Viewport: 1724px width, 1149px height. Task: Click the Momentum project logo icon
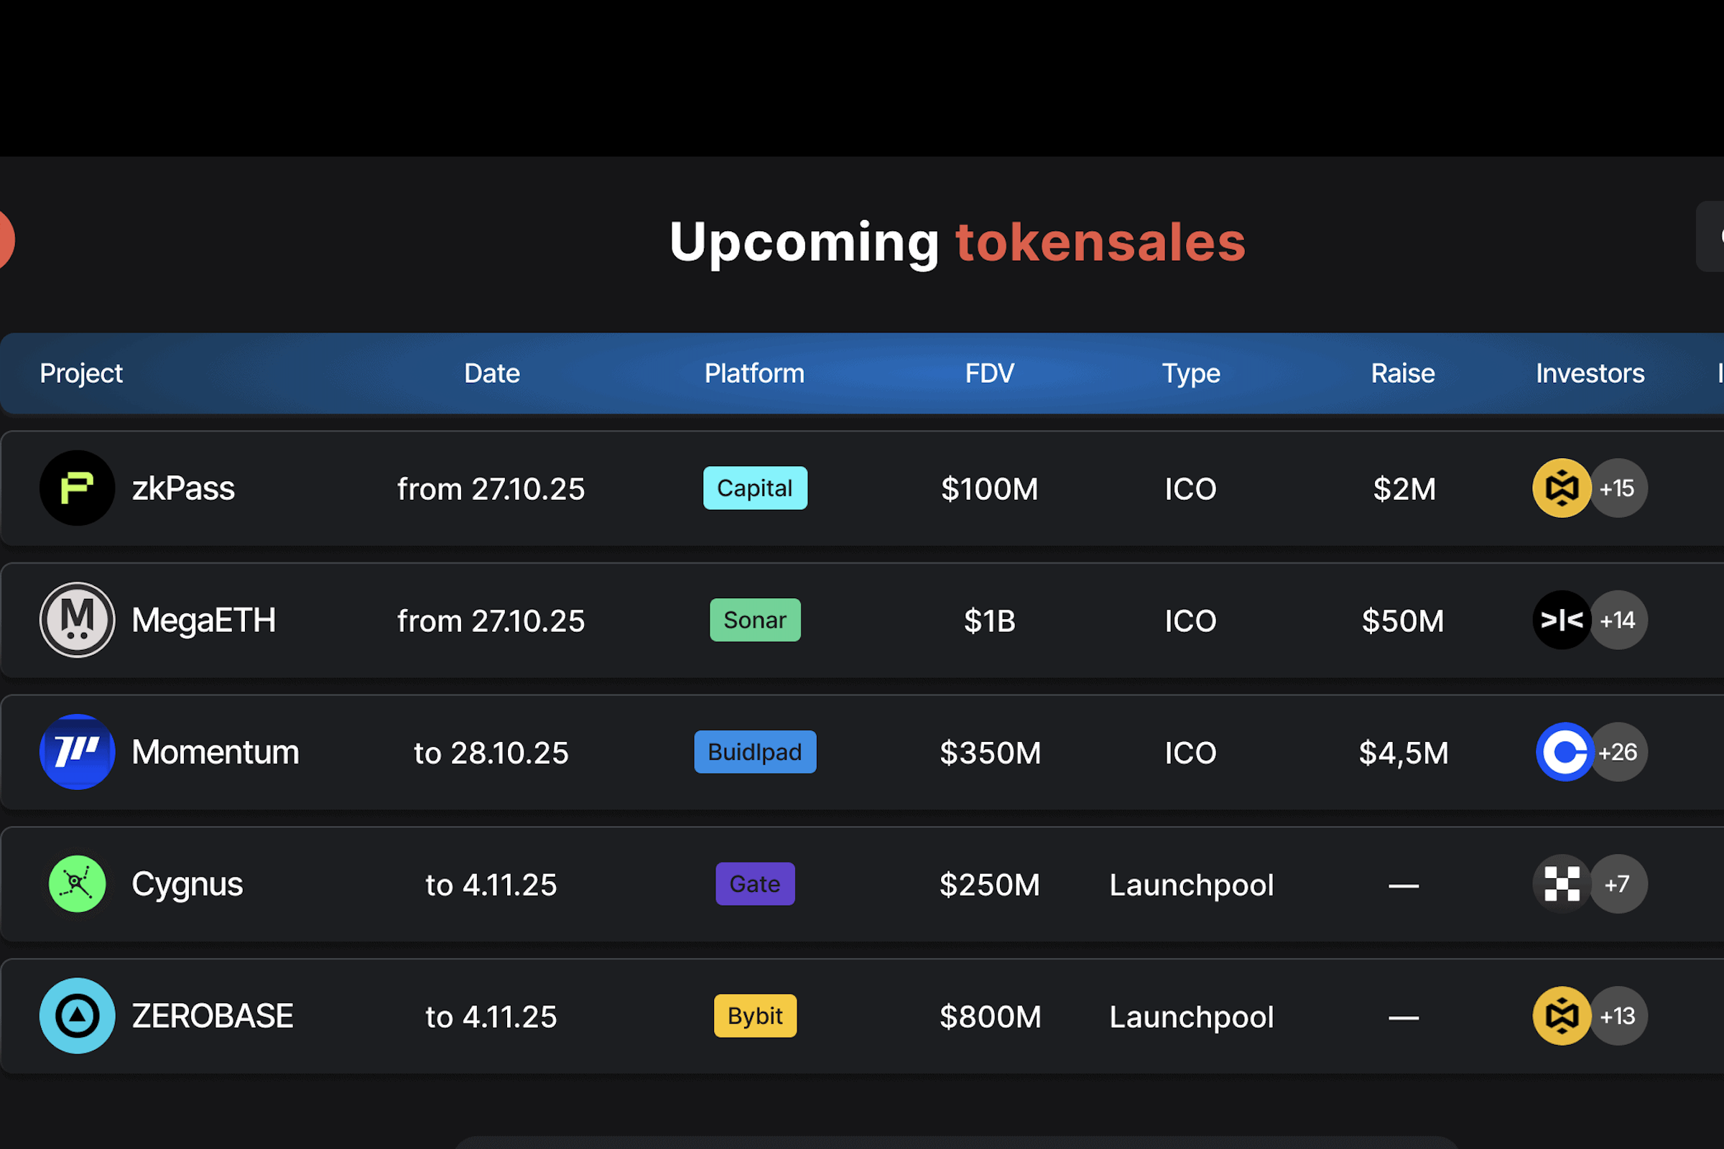77,752
